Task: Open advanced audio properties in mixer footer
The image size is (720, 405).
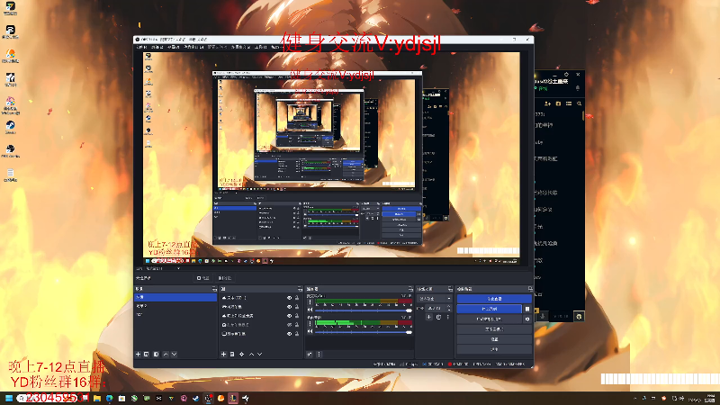Action: [310, 354]
